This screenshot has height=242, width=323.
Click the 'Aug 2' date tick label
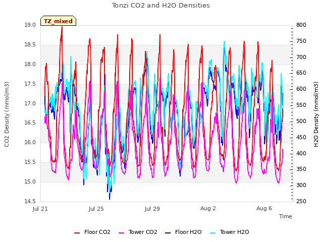(x=208, y=208)
